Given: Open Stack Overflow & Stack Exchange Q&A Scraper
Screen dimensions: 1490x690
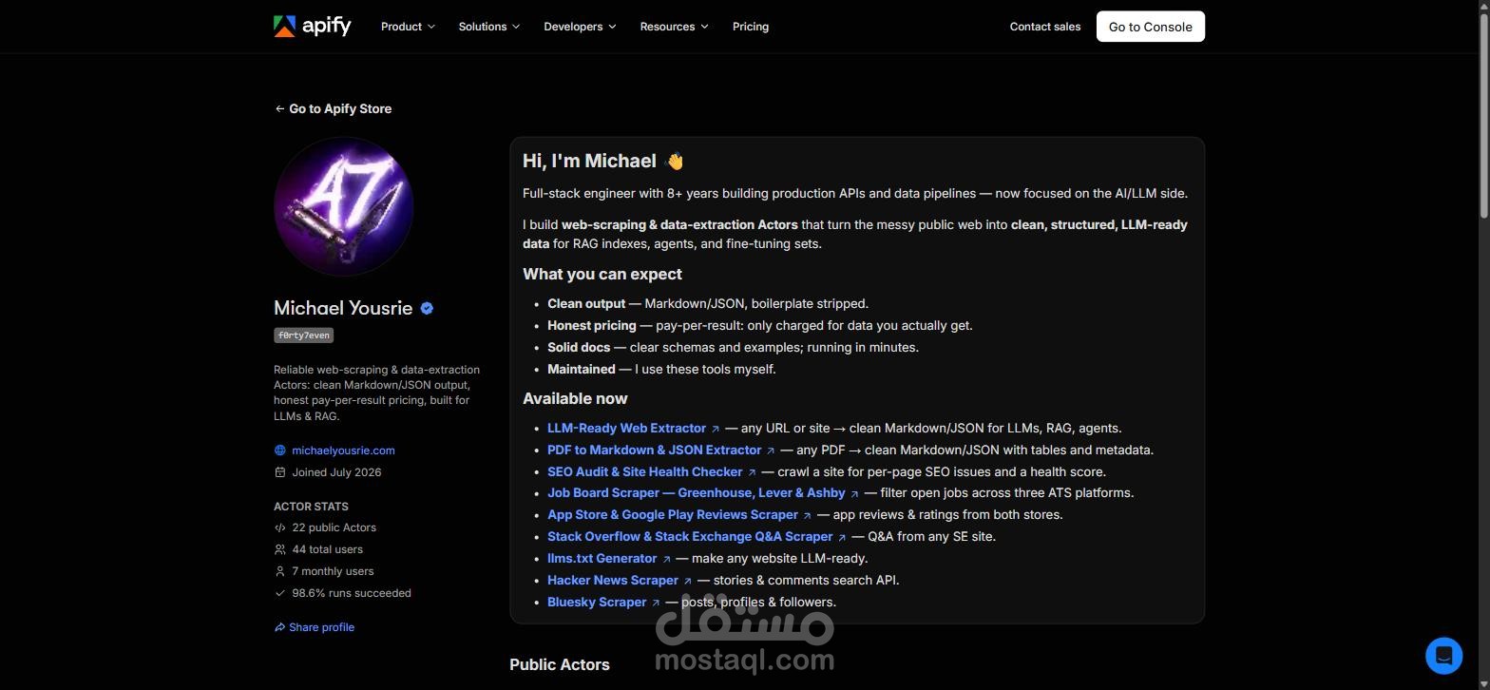Looking at the screenshot, I should tap(697, 537).
